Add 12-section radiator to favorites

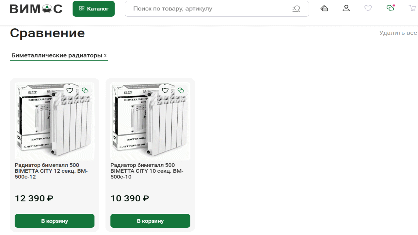click(x=70, y=90)
